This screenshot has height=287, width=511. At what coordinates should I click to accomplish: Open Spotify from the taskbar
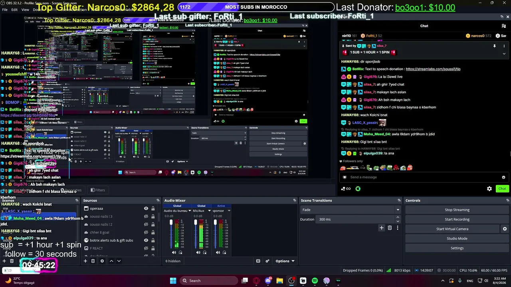[315, 281]
